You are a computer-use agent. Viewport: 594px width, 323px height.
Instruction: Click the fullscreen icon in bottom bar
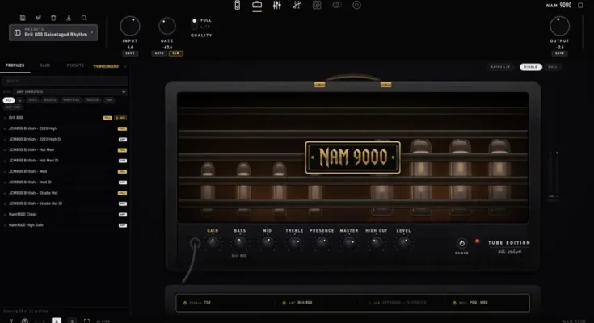tap(86, 321)
